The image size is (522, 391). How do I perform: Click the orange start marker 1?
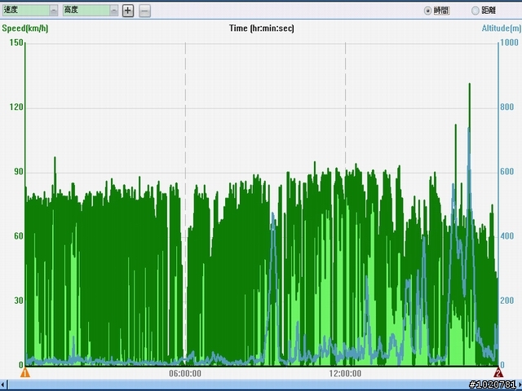(x=25, y=372)
